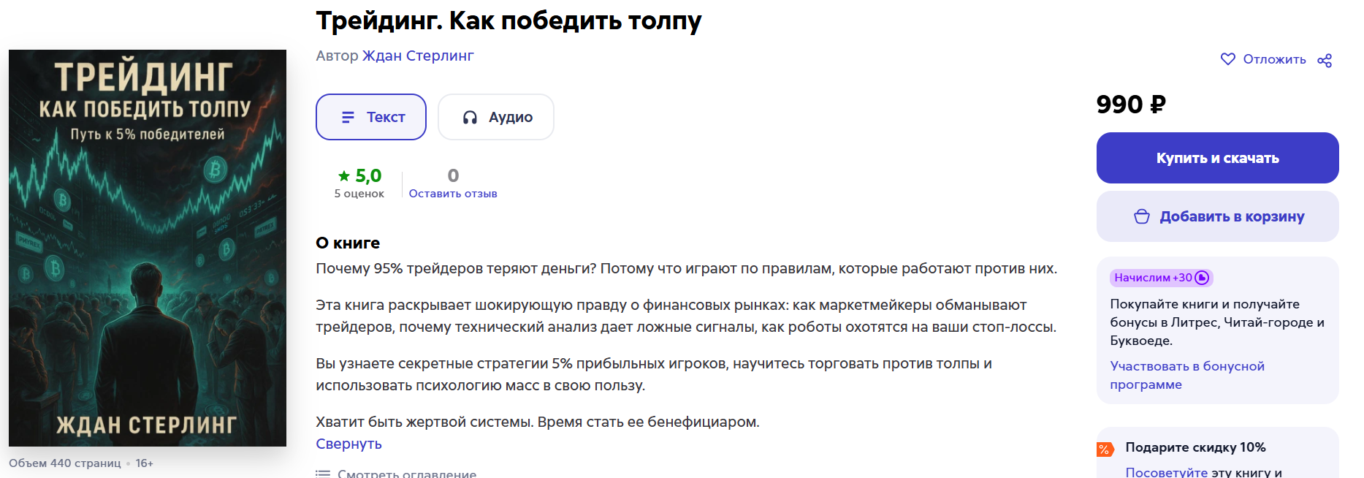The image size is (1364, 478).
Task: Click the table of contents list icon
Action: [322, 474]
